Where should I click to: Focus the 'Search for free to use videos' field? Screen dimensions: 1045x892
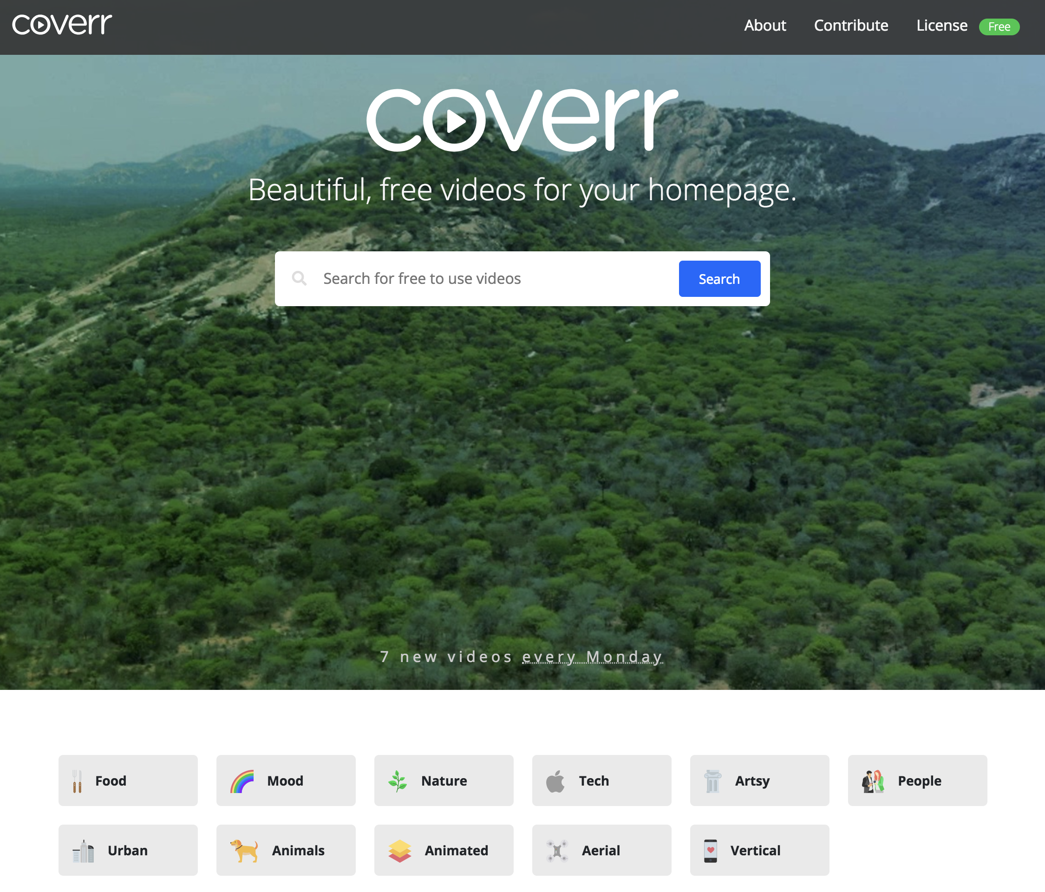(494, 278)
